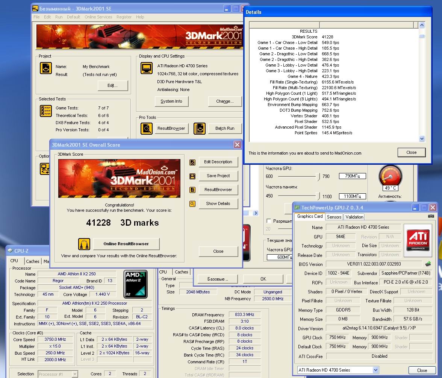This screenshot has width=442, height=378.
Task: Click the Batch Run button
Action: 225,128
